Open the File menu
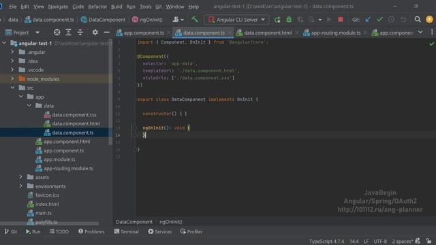 (13, 6)
